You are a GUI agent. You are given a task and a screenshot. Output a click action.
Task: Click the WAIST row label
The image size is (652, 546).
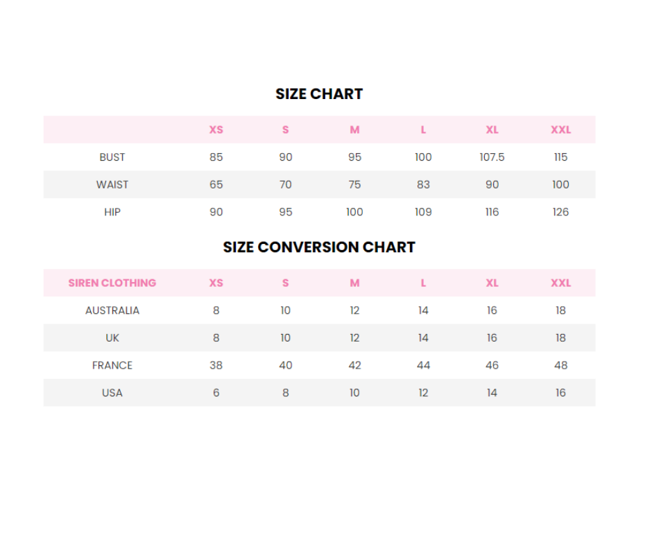click(112, 184)
